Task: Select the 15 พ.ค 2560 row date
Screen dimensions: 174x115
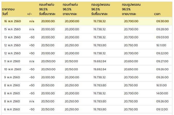Action: pos(12,29)
